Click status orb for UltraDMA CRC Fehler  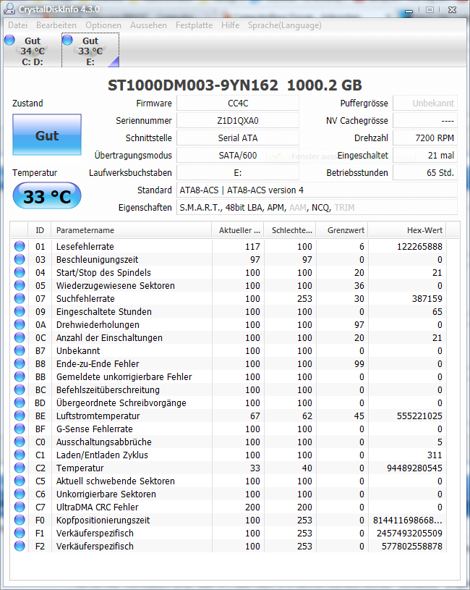click(20, 507)
